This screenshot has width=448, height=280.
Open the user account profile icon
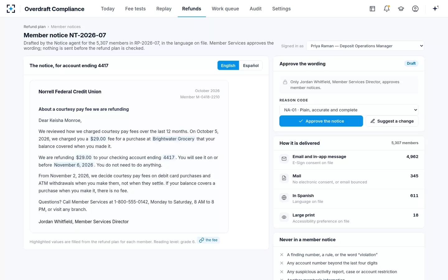click(x=415, y=9)
